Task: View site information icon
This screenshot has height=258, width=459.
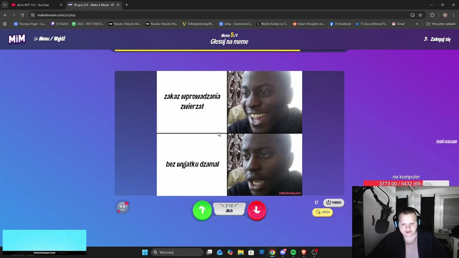Action: pos(33,15)
